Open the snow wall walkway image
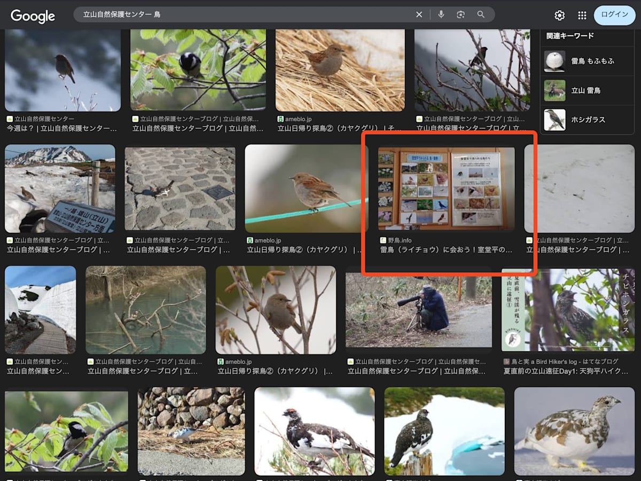Viewport: 641px width, 481px height. (41, 310)
